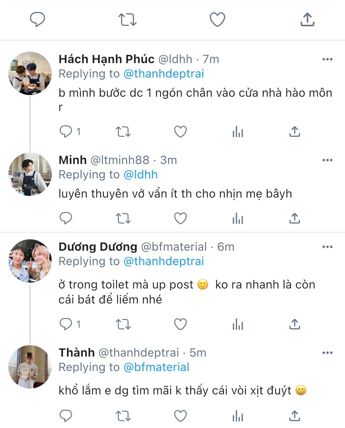The width and height of the screenshot is (345, 428).
Task: Like the main tweet at top
Action: coord(217,19)
